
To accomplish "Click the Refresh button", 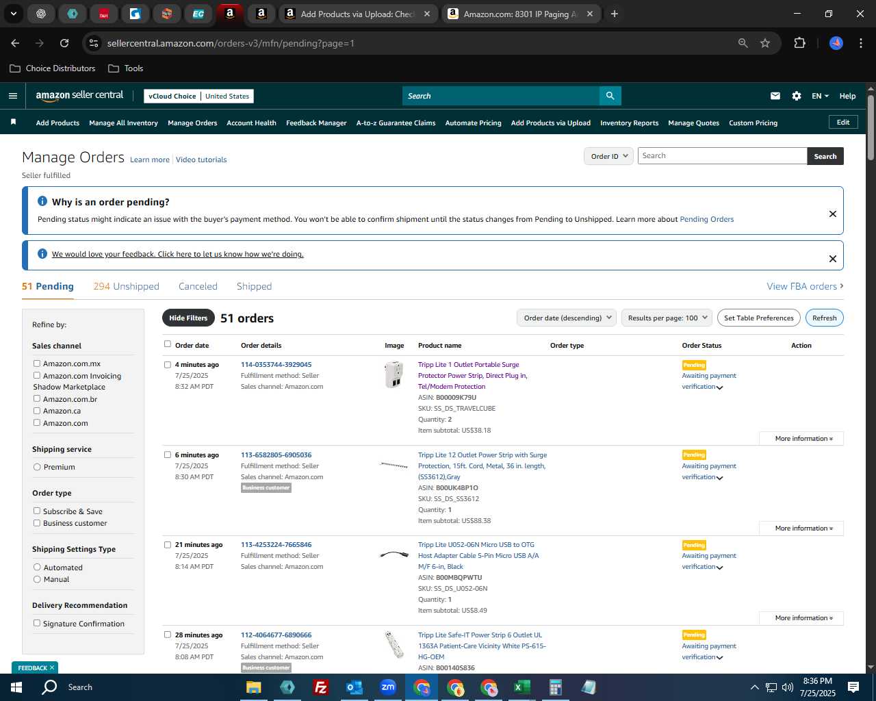I will pos(824,318).
